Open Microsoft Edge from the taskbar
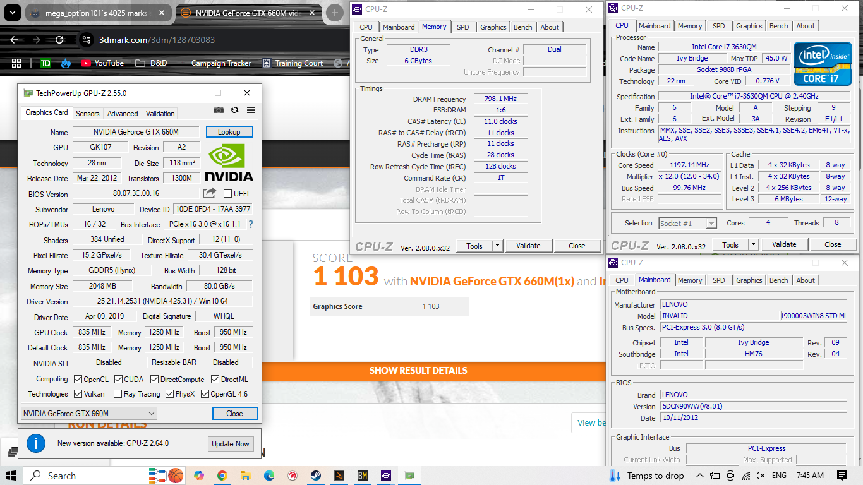The image size is (863, 485). 269,476
